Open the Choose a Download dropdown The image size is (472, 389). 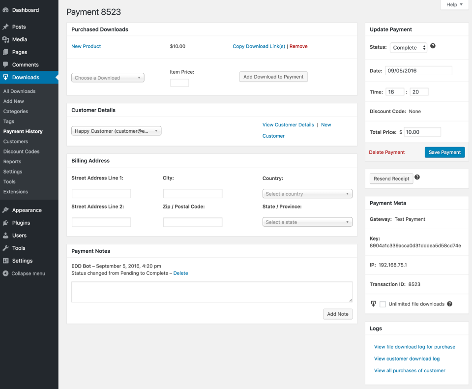pos(107,77)
